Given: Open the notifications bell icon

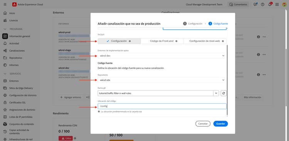Looking at the screenshot, I should click(x=270, y=4).
